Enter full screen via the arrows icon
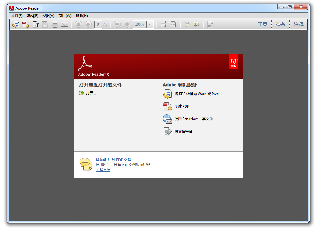 click(211, 24)
